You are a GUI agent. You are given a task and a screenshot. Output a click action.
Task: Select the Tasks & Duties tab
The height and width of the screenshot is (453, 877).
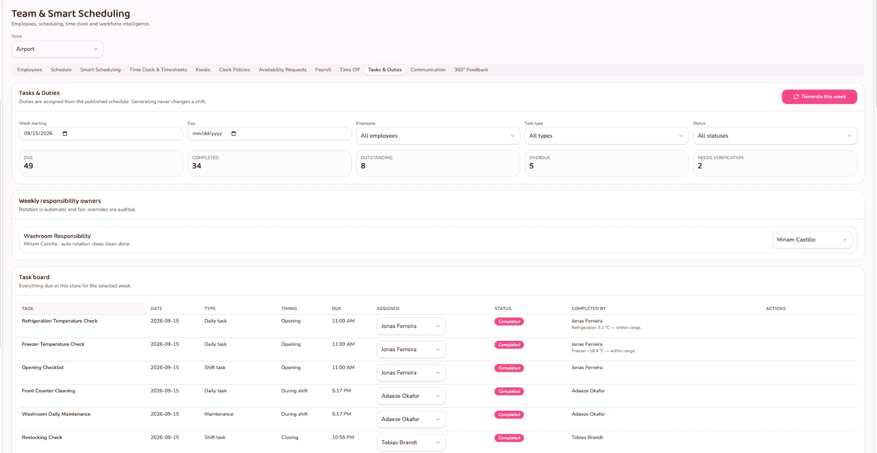[x=385, y=70]
